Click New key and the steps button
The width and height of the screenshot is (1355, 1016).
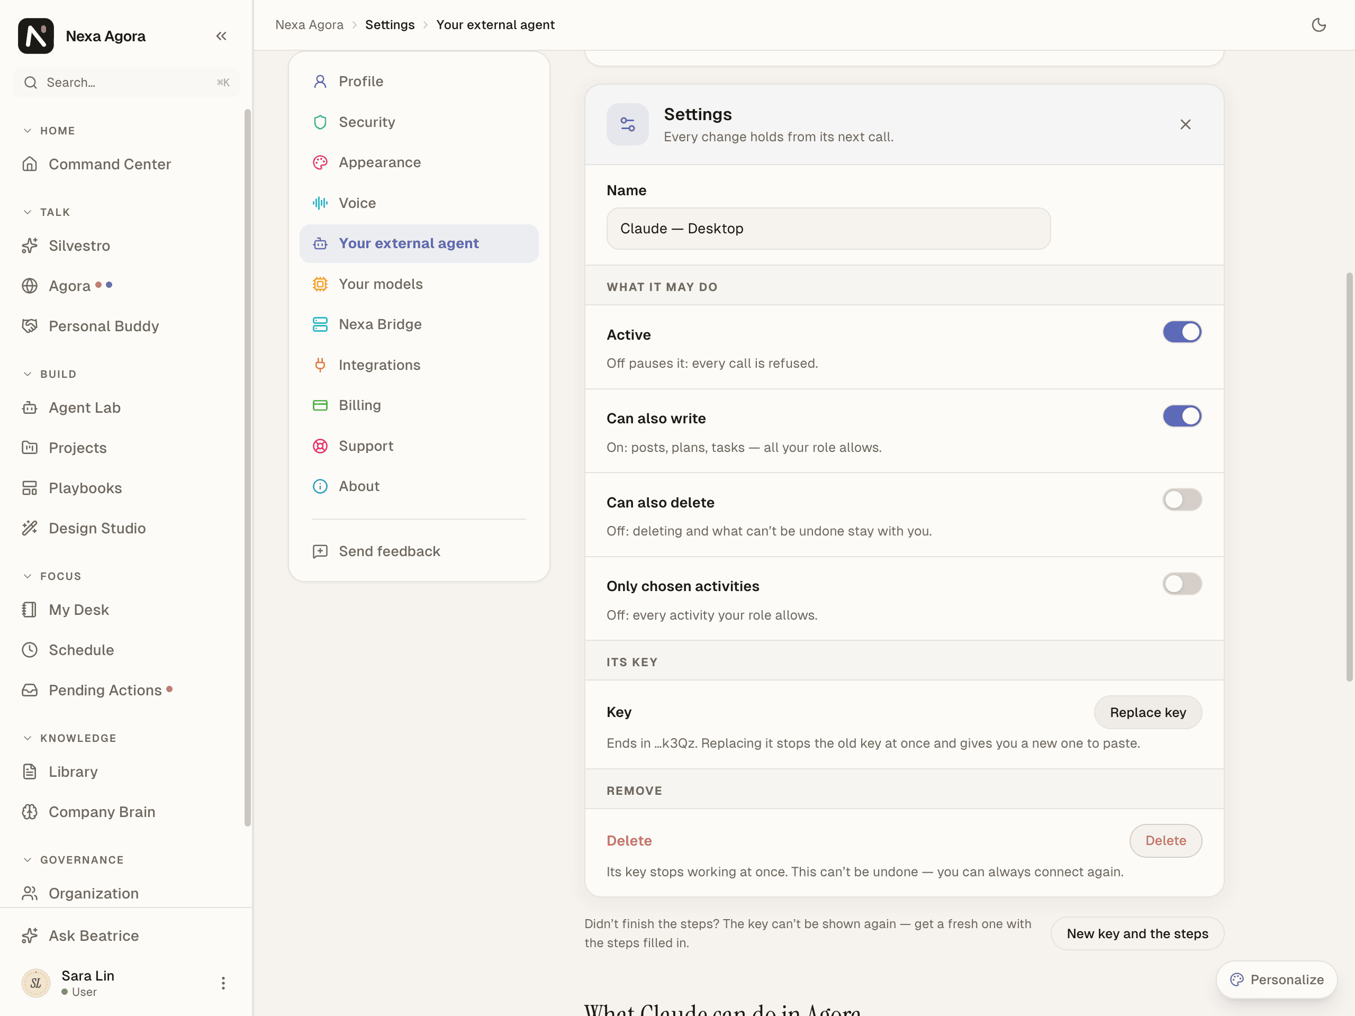[1137, 933]
